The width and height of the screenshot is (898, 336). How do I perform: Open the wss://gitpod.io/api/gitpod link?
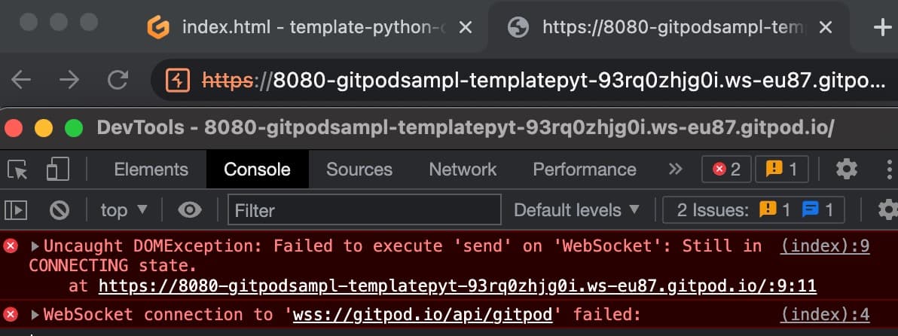(x=423, y=314)
